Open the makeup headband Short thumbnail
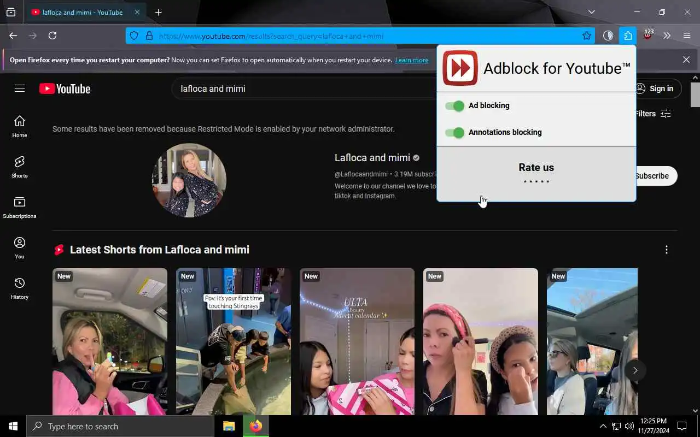Screen dimensions: 700x437 481,341
